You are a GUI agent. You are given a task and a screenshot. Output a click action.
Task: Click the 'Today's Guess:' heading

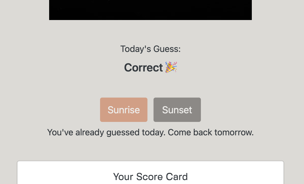click(x=150, y=49)
